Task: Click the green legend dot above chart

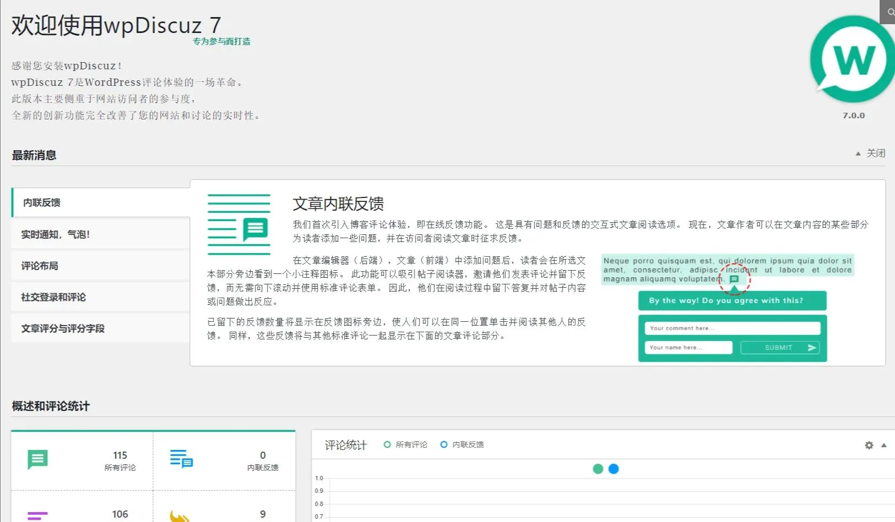Action: (598, 469)
